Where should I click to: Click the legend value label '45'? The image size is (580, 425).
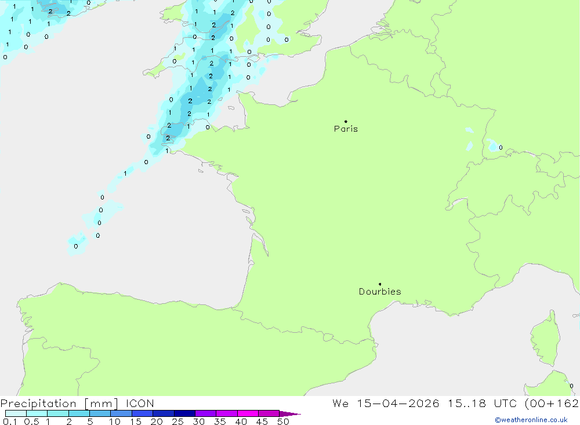tap(262, 422)
